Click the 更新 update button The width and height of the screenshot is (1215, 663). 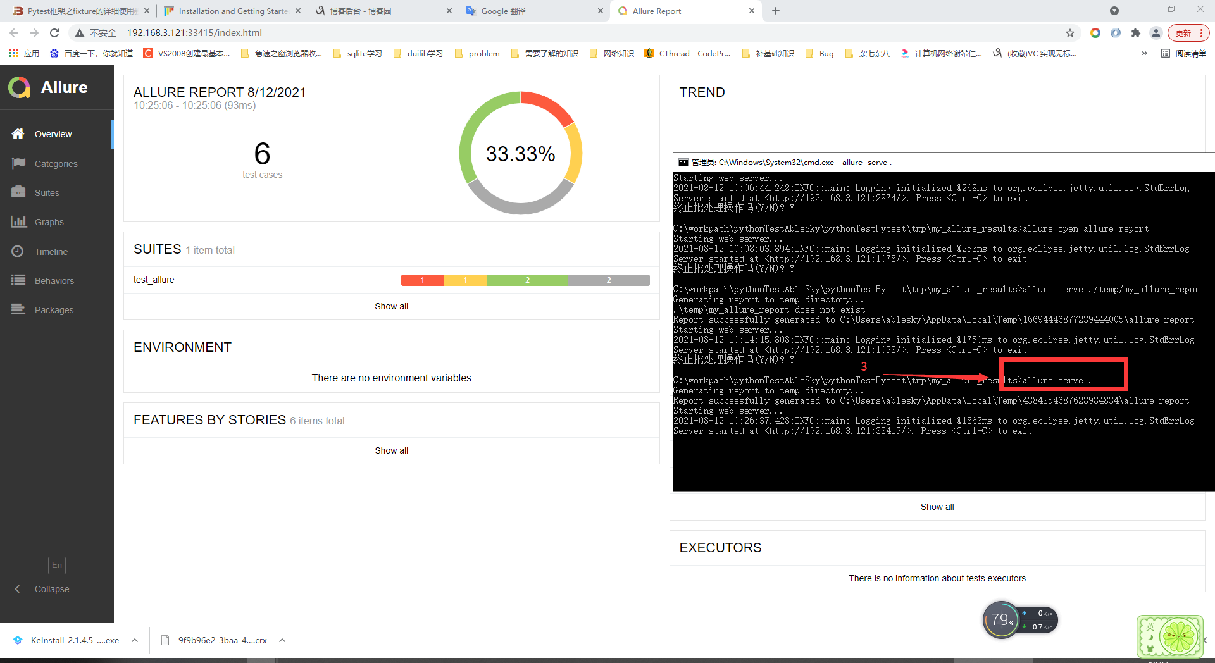coord(1188,33)
